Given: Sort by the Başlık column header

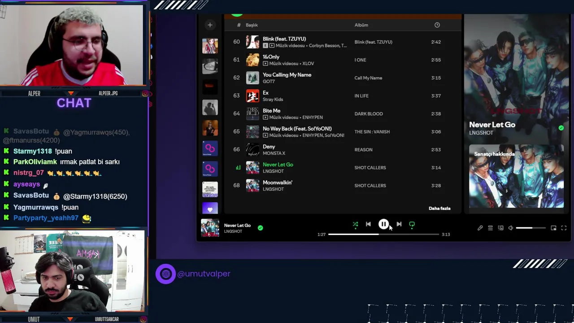Looking at the screenshot, I should click(x=252, y=25).
